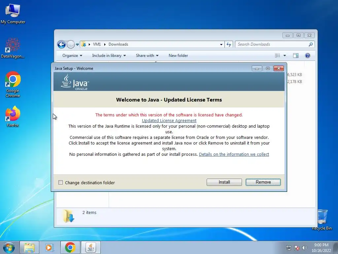Click the Windows Start button
The image size is (338, 254).
click(x=9, y=247)
